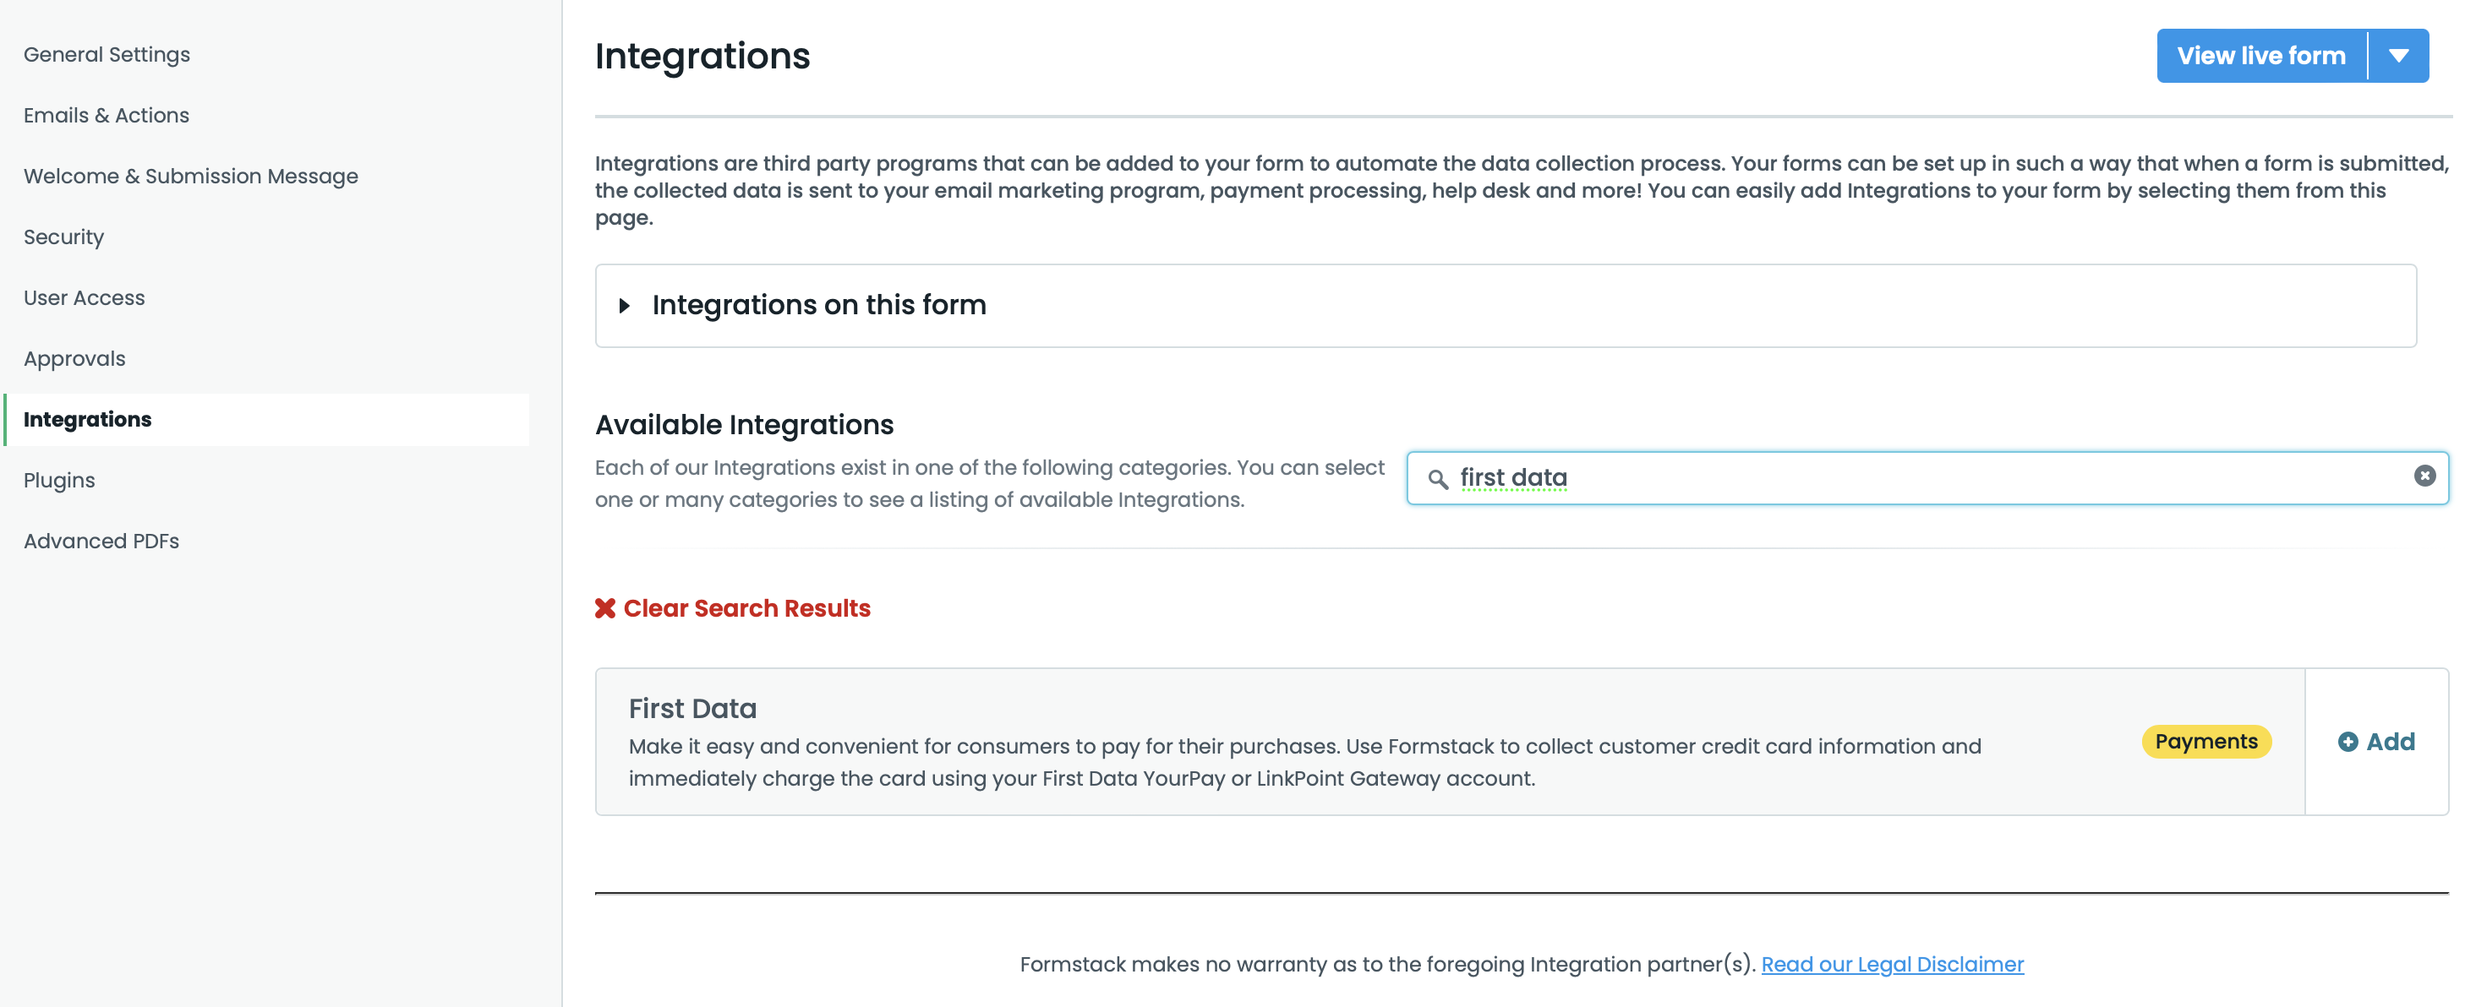Click the View live form button
Viewport: 2465px width, 1007px height.
click(2260, 56)
